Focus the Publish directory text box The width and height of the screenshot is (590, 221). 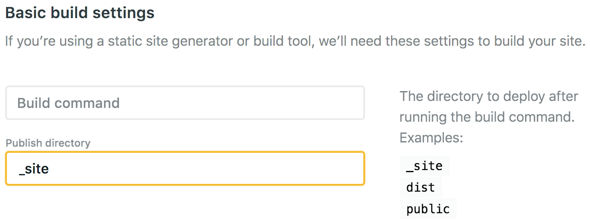pos(185,168)
